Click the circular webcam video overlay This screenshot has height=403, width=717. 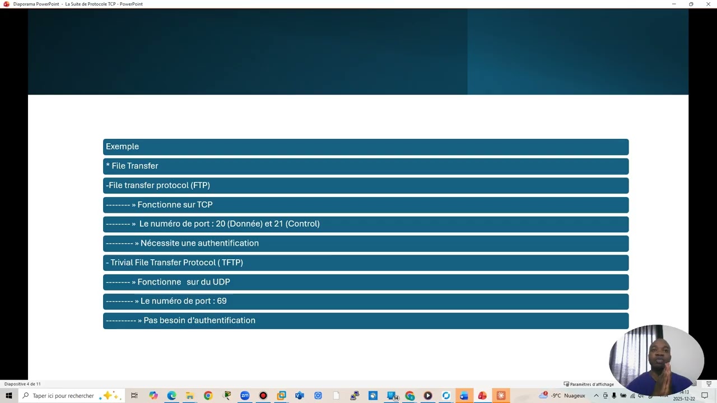tap(656, 360)
